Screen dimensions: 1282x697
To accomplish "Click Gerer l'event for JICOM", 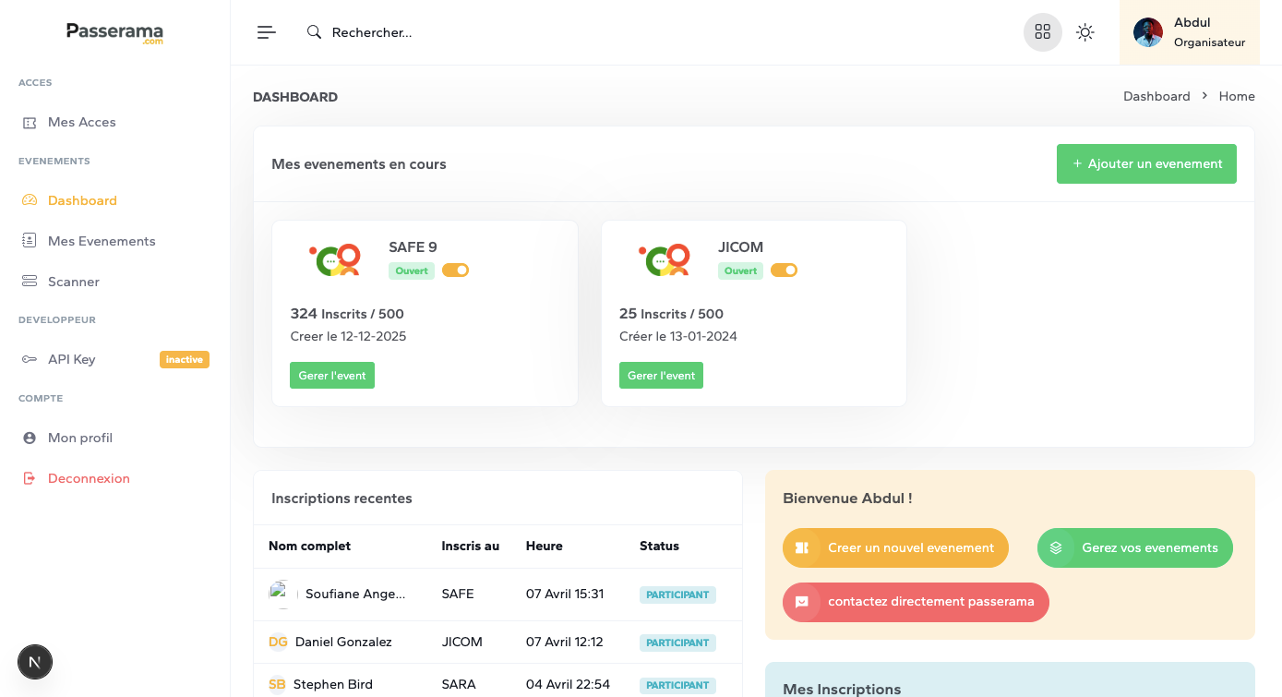I will point(661,375).
